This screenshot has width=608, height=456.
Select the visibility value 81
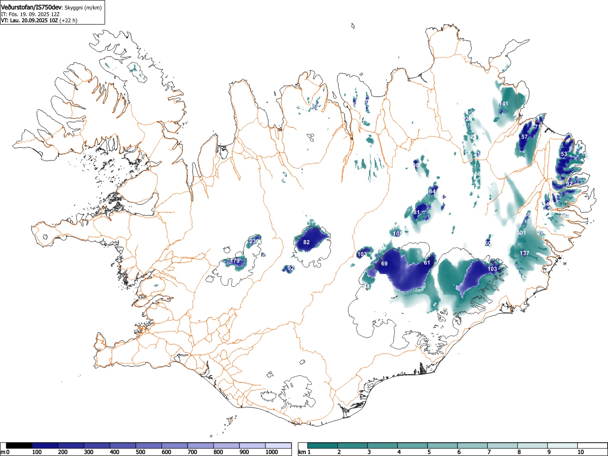tap(417, 212)
